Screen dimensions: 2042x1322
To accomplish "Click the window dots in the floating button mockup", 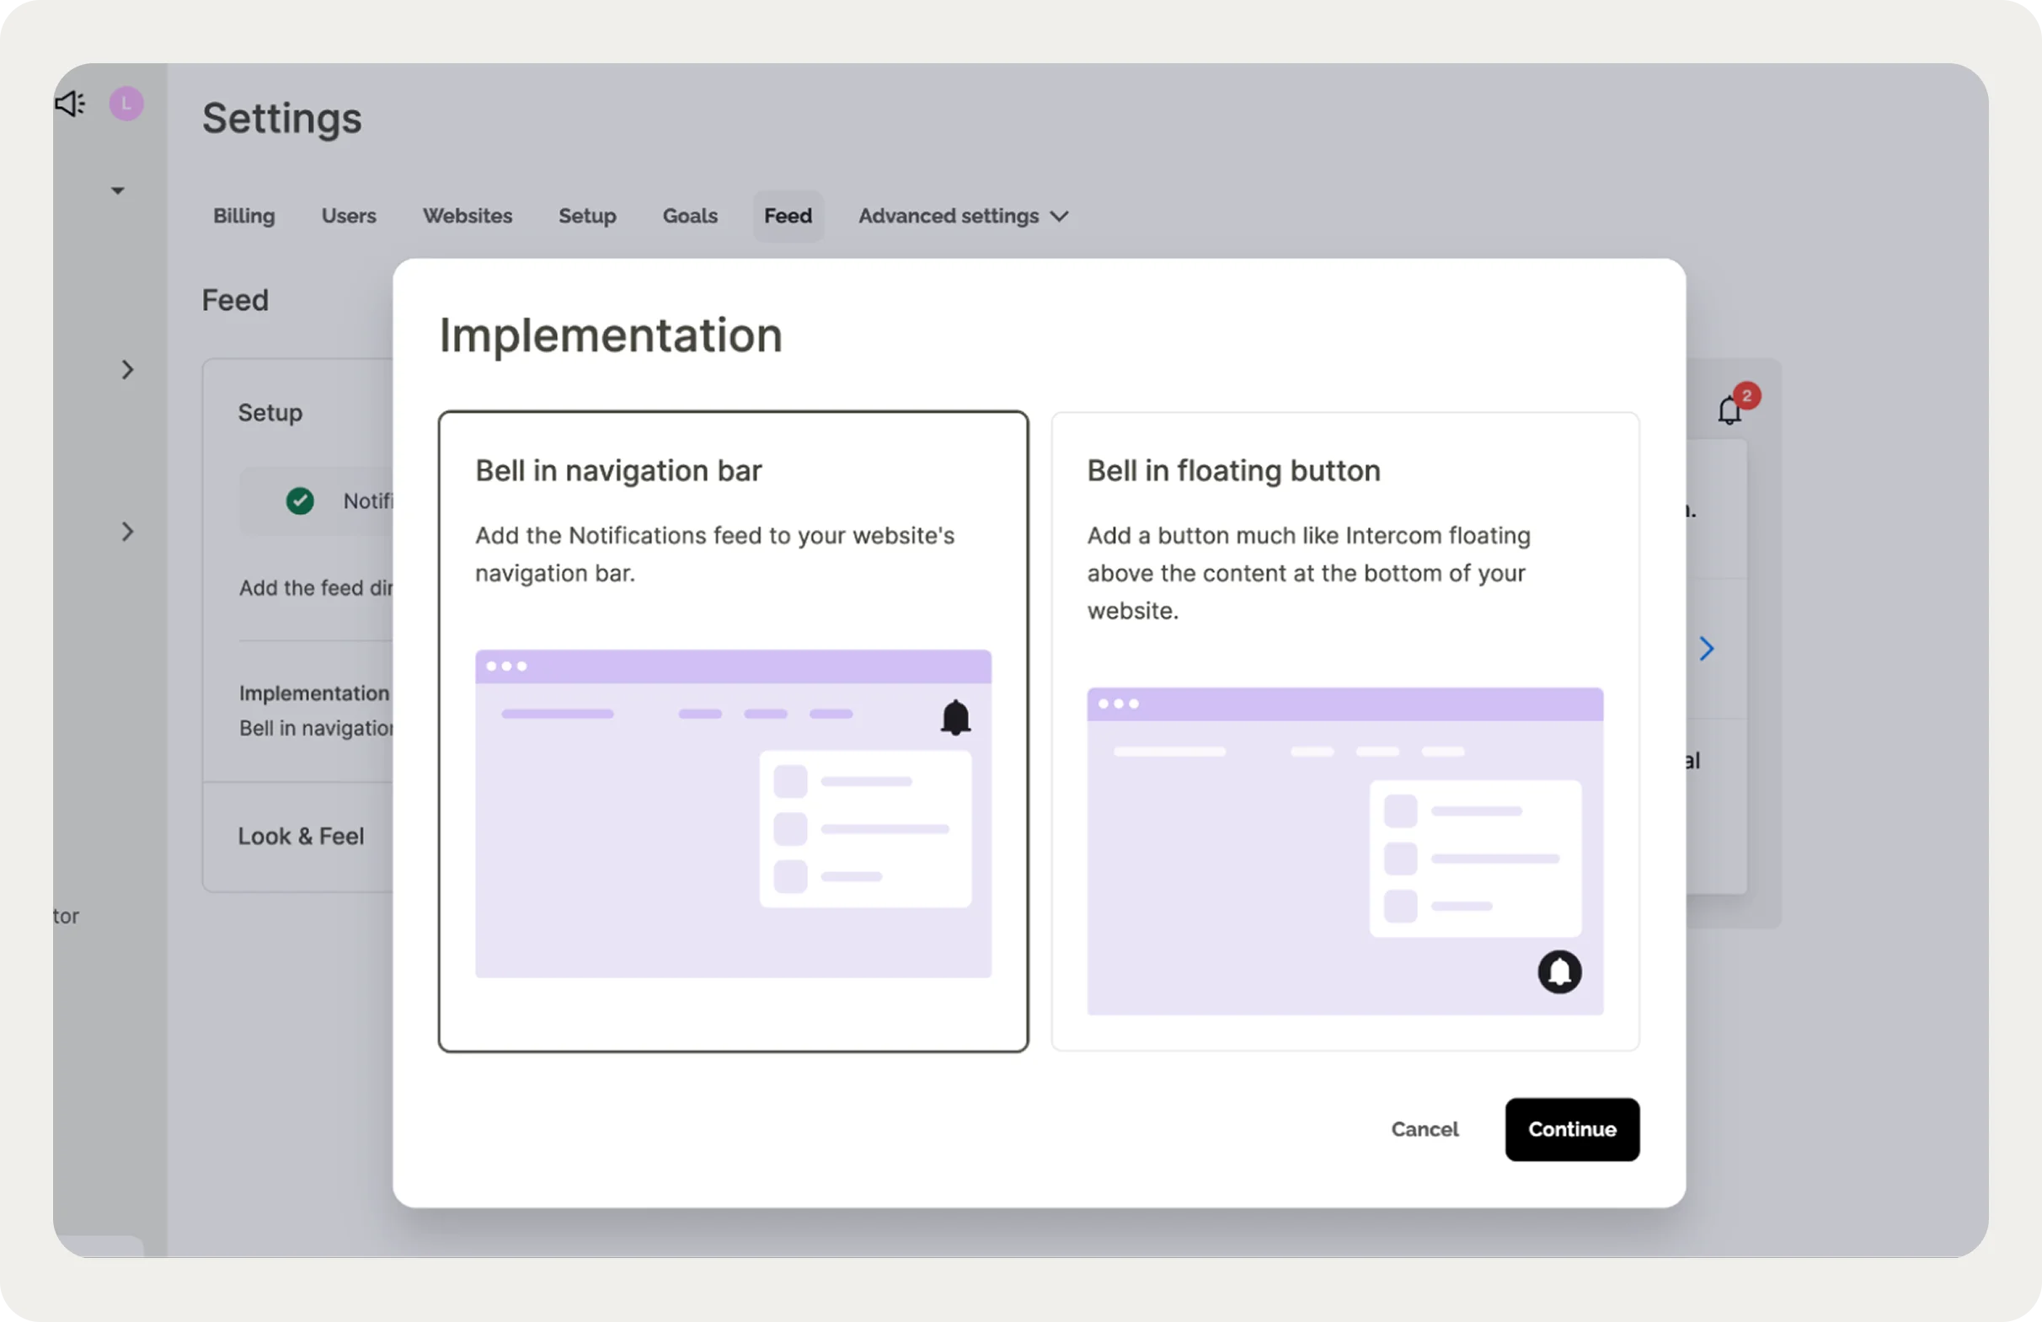I will (x=1120, y=704).
